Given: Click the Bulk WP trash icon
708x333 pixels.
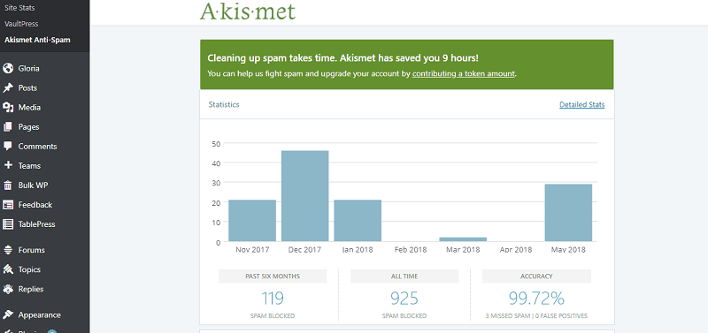Looking at the screenshot, I should click(8, 185).
